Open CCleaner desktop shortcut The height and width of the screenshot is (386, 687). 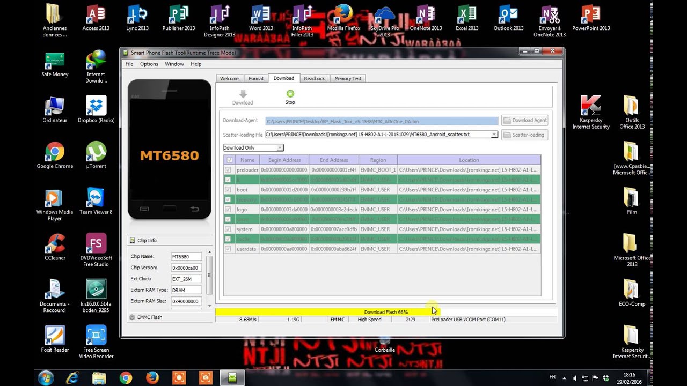click(55, 248)
